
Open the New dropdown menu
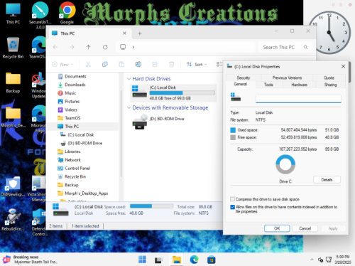click(x=62, y=64)
